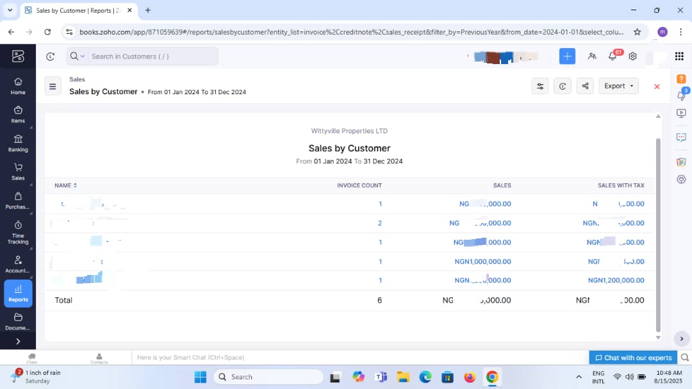
Task: Sort by NAME column header
Action: click(x=65, y=185)
